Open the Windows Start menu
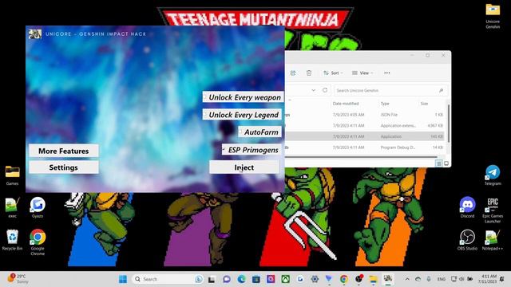The height and width of the screenshot is (287, 511). click(123, 279)
